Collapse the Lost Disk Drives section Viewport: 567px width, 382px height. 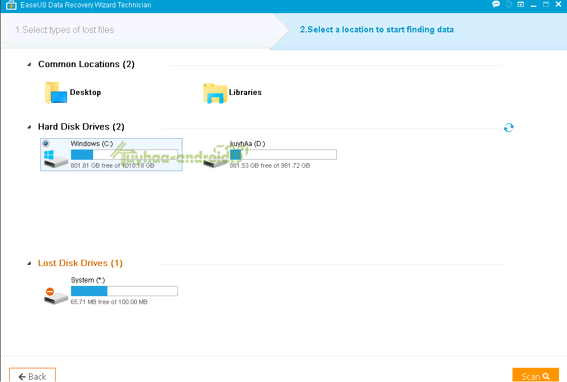[30, 263]
